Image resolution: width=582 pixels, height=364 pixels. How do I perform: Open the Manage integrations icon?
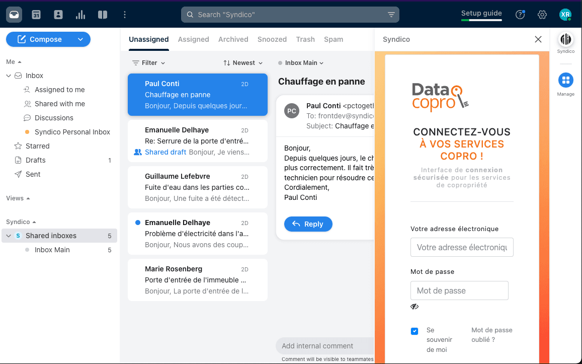click(565, 80)
